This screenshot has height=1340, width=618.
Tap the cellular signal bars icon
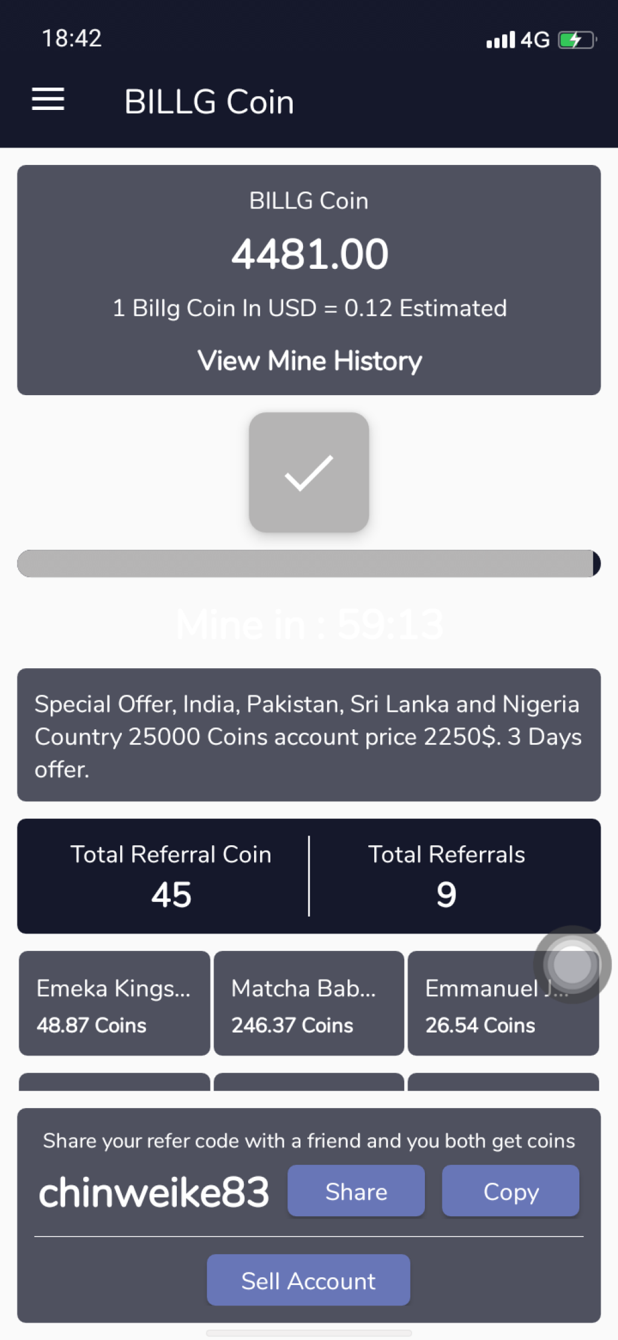(500, 40)
